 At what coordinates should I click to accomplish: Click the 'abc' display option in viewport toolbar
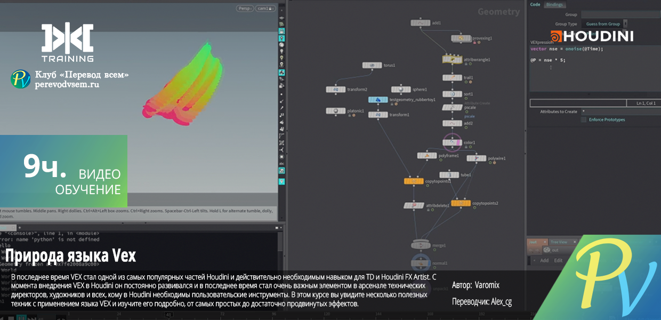tap(281, 164)
